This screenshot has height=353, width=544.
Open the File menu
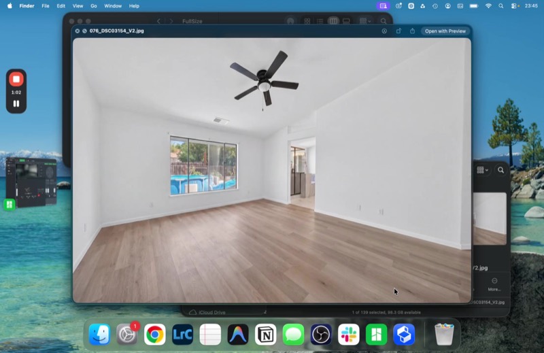(x=46, y=6)
